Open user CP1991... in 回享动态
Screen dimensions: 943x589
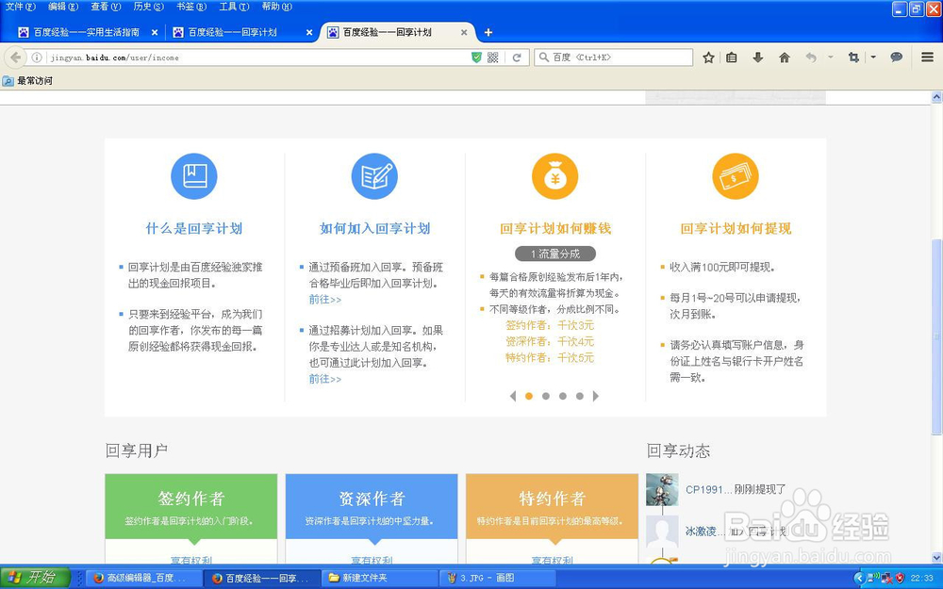[708, 489]
